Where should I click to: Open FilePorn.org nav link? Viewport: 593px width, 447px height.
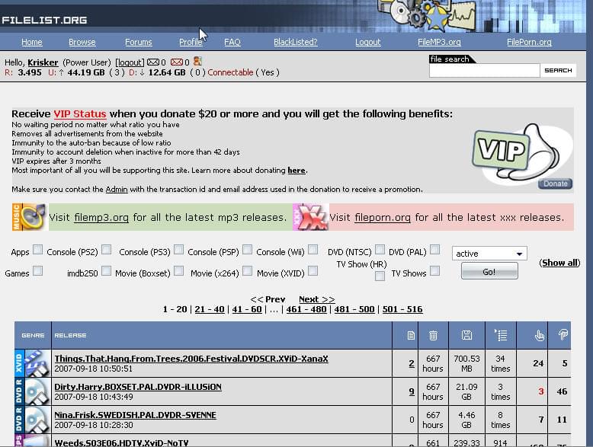coord(529,42)
